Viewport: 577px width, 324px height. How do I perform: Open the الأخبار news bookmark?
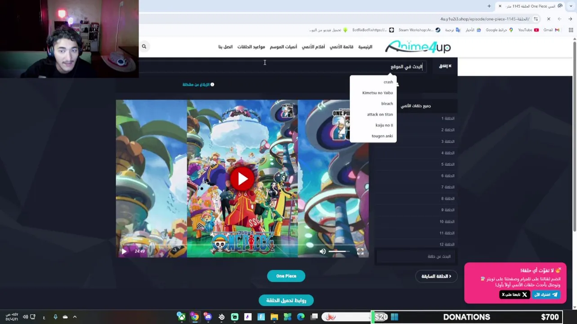click(x=473, y=30)
